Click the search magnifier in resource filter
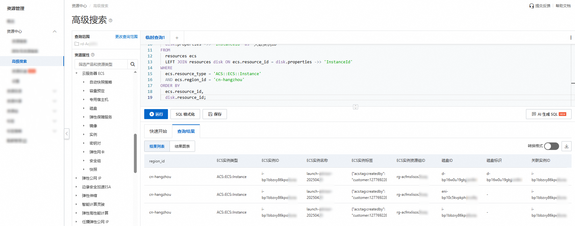Screen dimensions: 575x226 coord(133,64)
